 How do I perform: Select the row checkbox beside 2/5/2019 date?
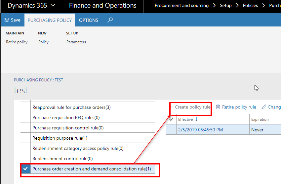tap(171, 129)
